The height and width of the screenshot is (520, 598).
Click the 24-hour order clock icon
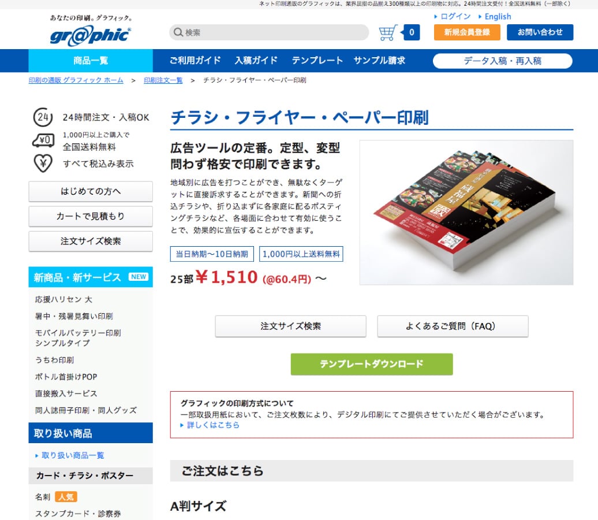(x=43, y=117)
